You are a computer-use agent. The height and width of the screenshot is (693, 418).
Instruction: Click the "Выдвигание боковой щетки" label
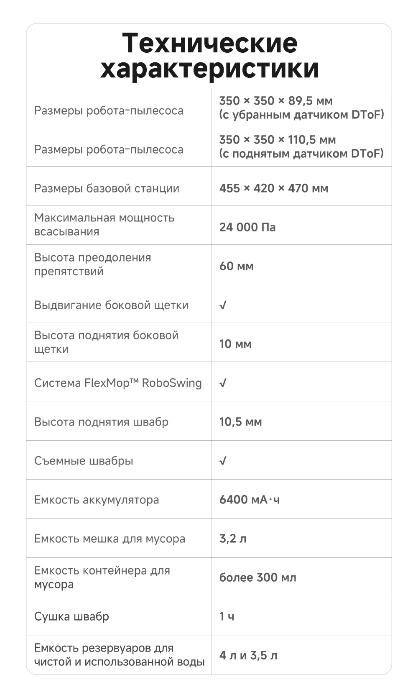111,305
